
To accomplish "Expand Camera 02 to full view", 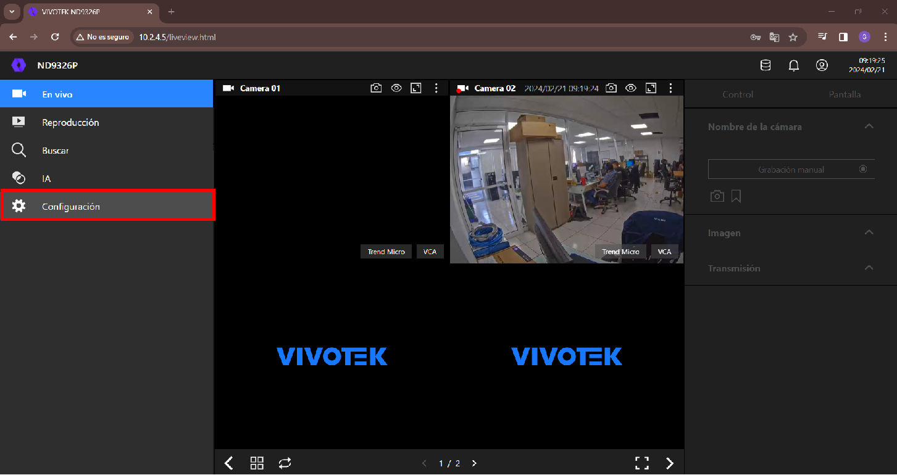I will (x=651, y=88).
